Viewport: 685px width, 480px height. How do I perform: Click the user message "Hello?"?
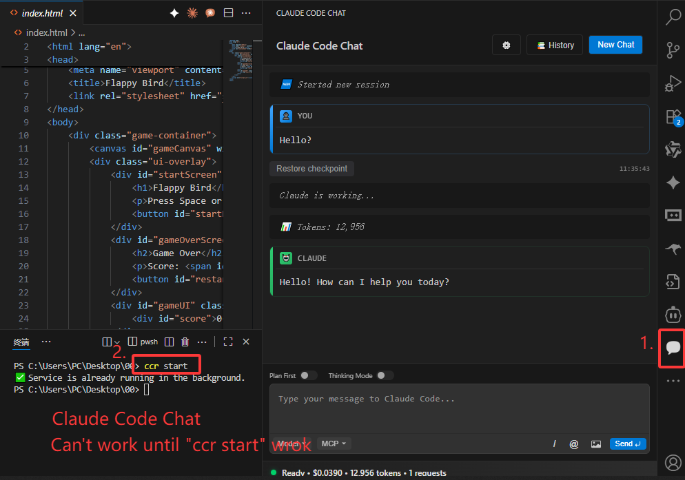click(296, 140)
